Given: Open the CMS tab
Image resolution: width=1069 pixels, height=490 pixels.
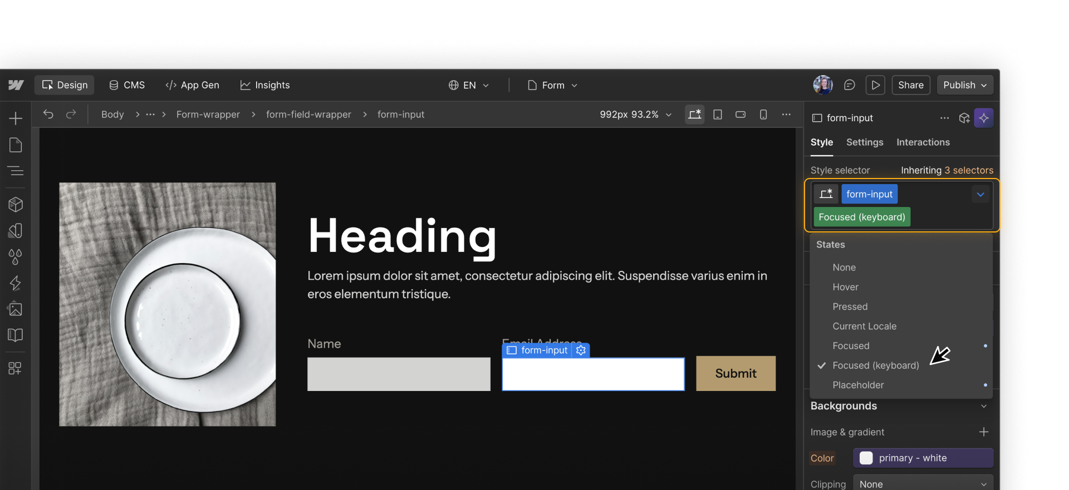Looking at the screenshot, I should (x=126, y=85).
